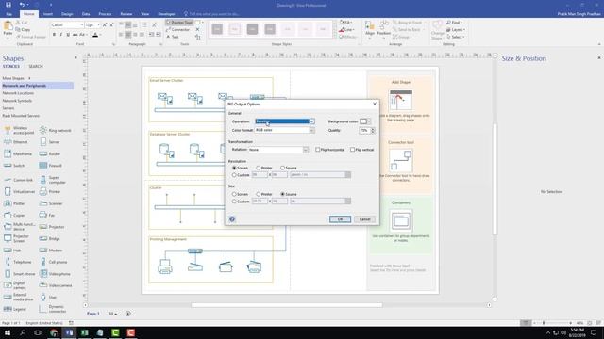Click the Scanner shape in the stencil

click(51, 203)
